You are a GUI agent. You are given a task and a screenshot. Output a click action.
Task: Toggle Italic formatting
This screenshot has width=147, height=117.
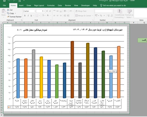(x=28, y=16)
